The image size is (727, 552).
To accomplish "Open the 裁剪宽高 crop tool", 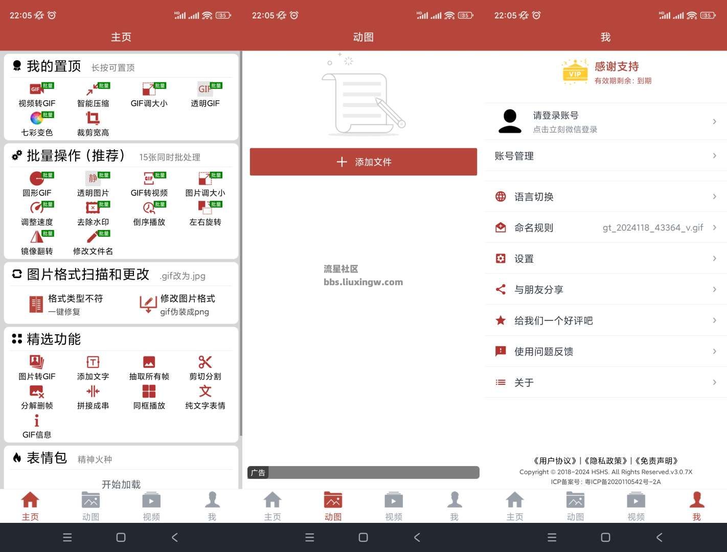I will point(93,124).
